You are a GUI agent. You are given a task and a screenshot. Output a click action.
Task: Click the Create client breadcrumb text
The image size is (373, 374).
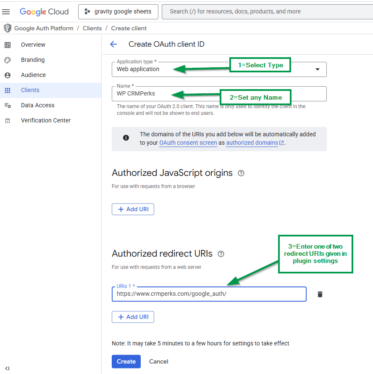129,28
